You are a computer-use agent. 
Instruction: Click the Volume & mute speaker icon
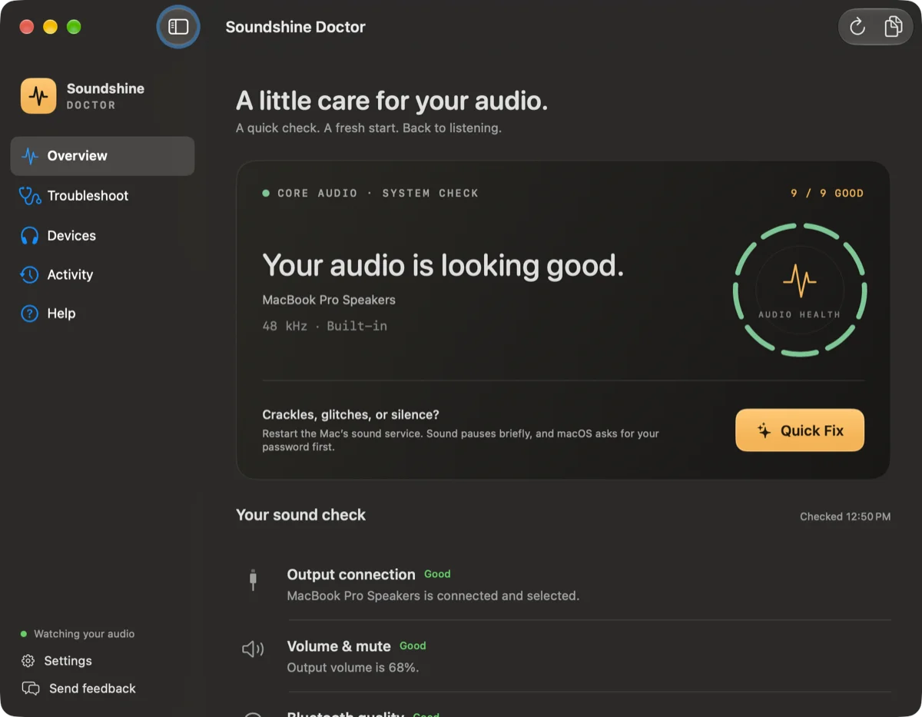253,649
